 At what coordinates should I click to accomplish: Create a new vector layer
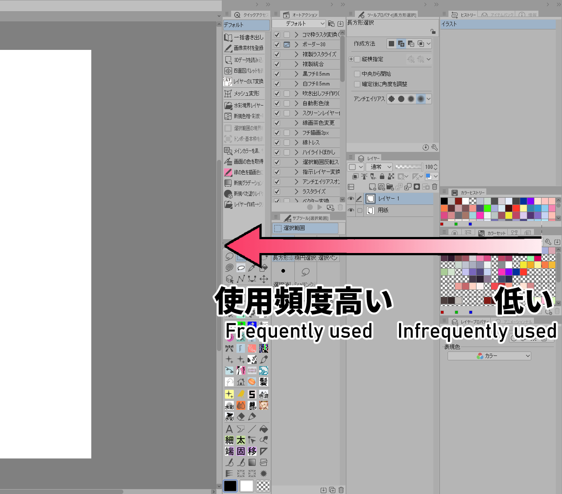pyautogui.click(x=381, y=187)
